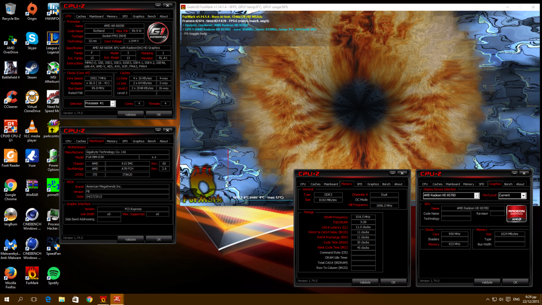The height and width of the screenshot is (305, 542).
Task: Switch to FurMark on the taskbar
Action: click(x=103, y=299)
